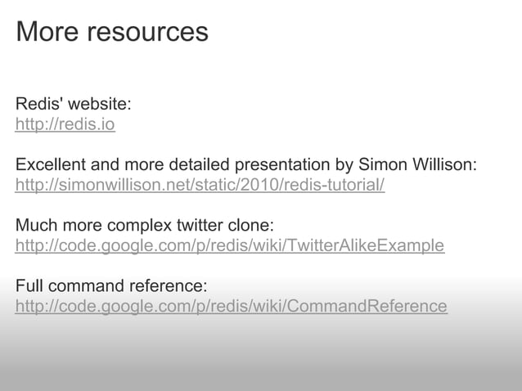Screen dimensions: 522x391
Task: Open Simon Willison's redis-tutorial link
Action: click(200, 184)
